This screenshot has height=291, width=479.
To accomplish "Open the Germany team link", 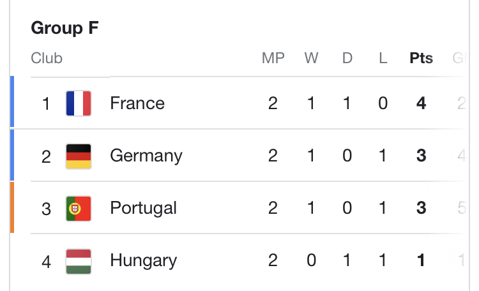I will coord(146,156).
